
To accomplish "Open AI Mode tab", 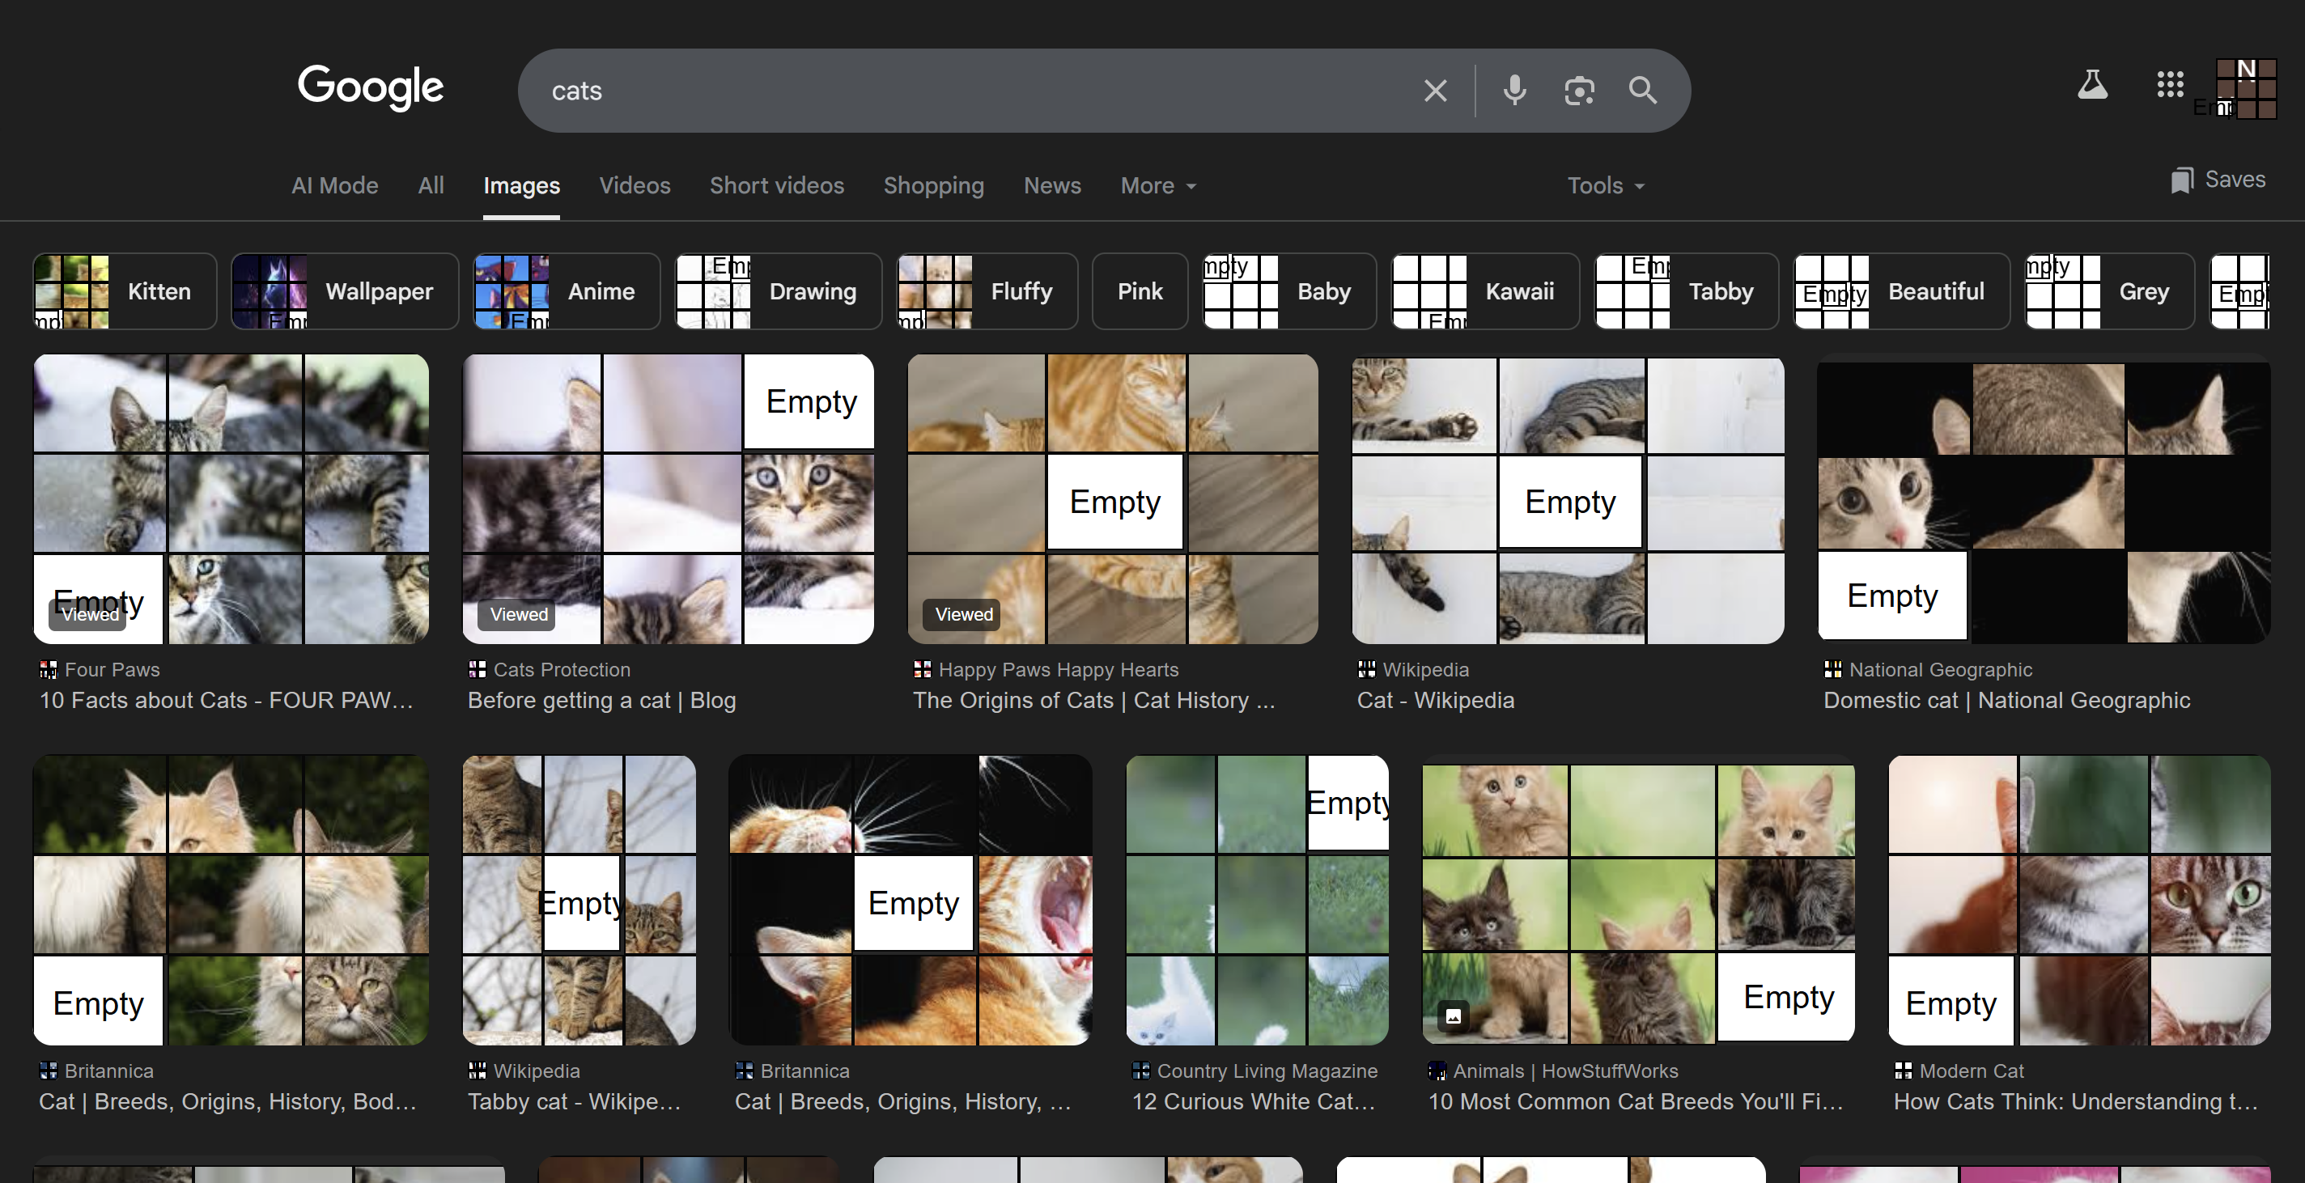I will click(334, 185).
